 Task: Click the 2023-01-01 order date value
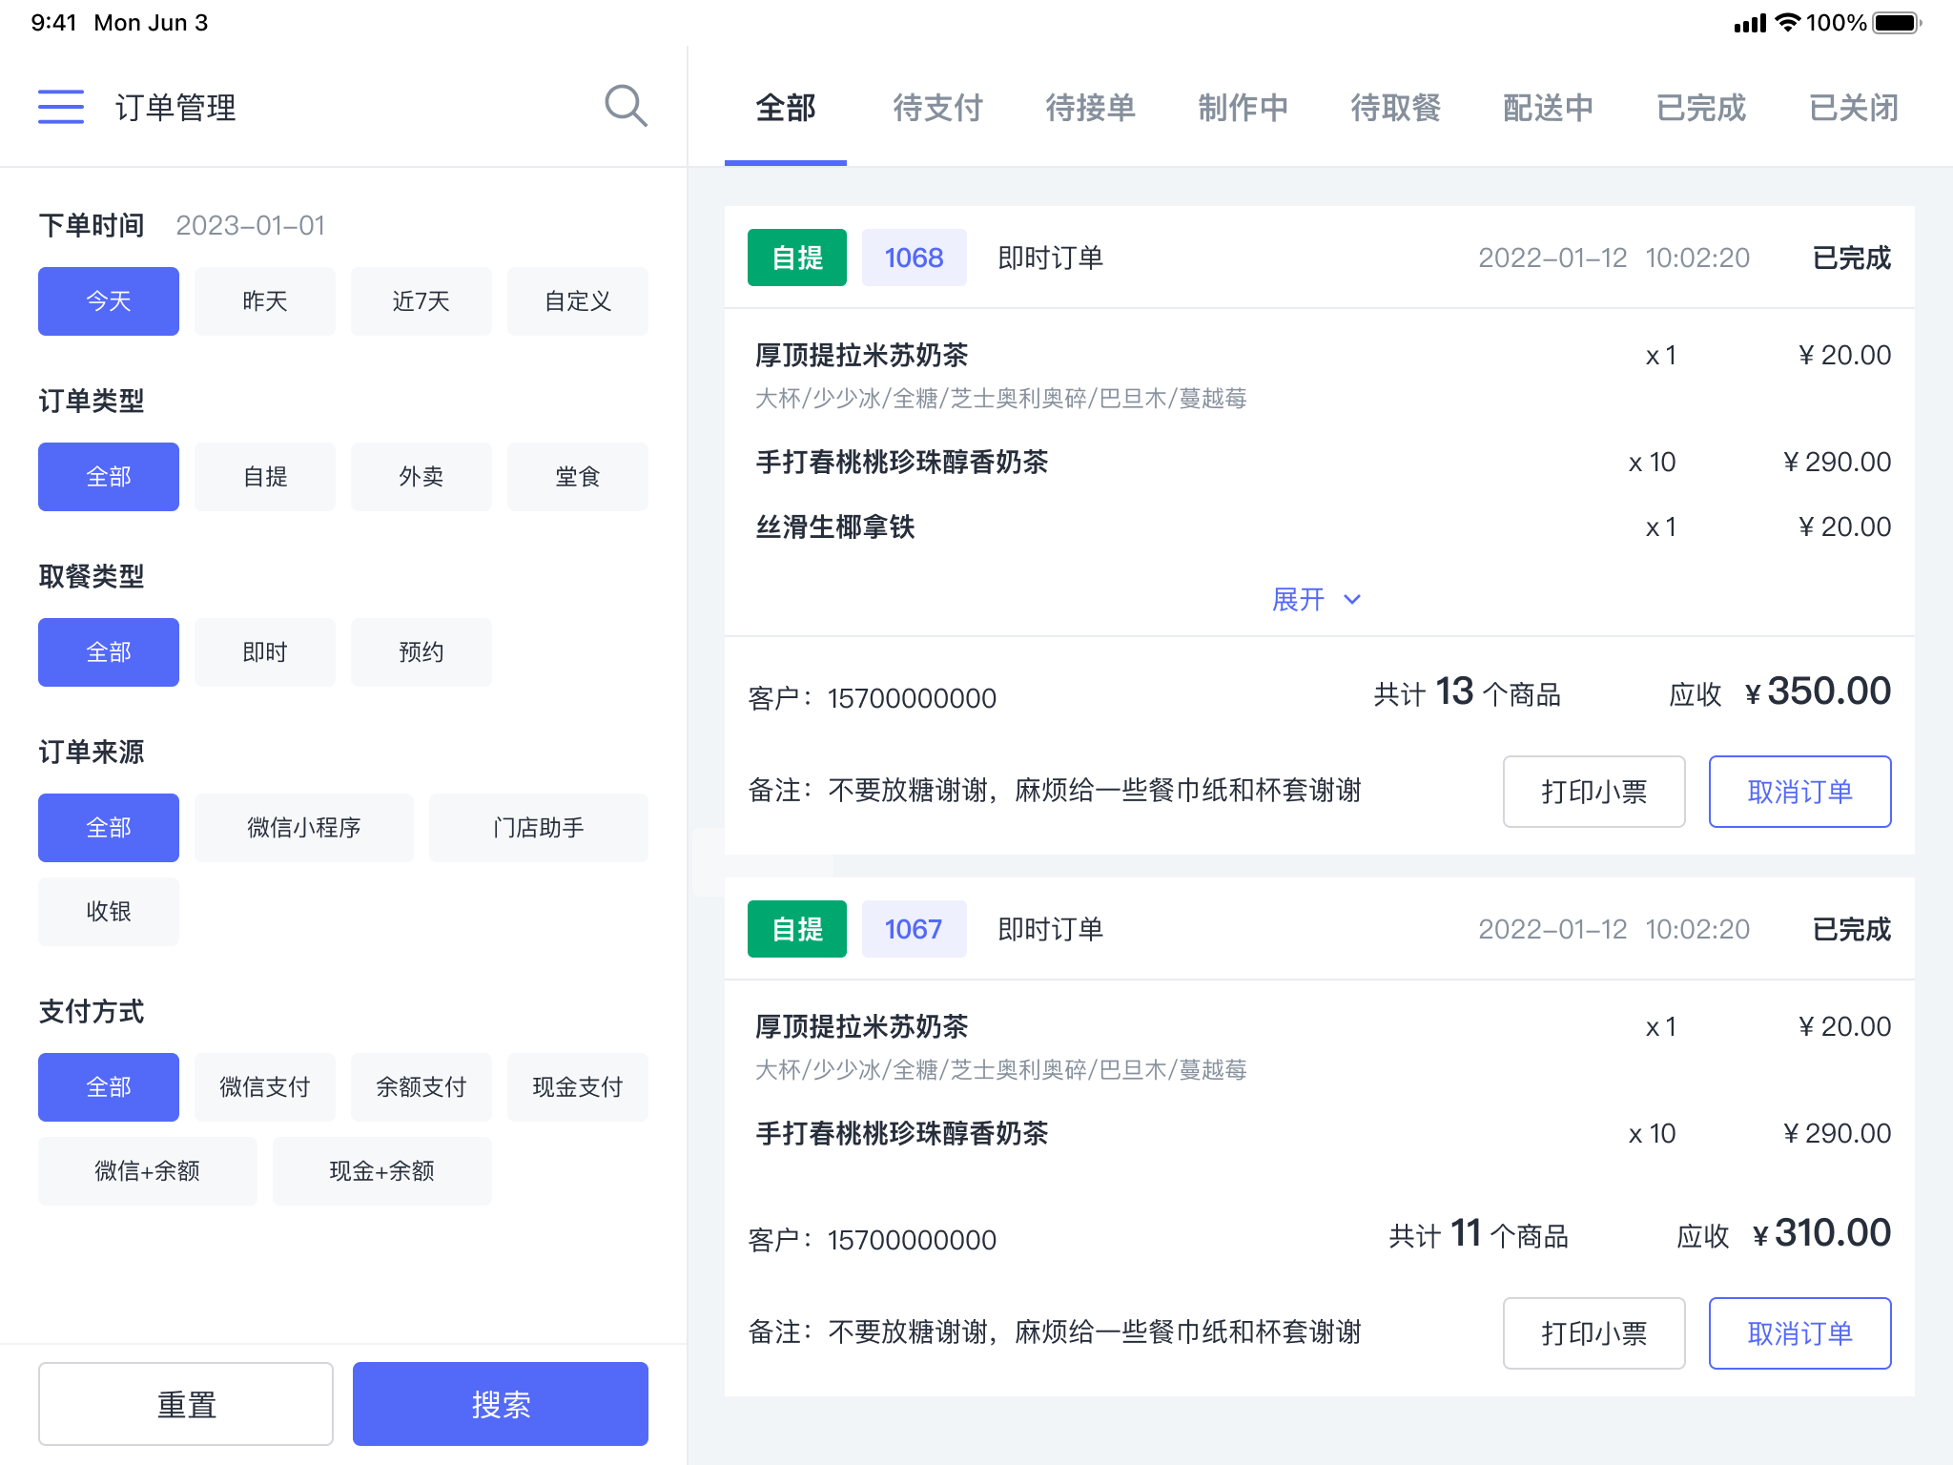(x=251, y=225)
